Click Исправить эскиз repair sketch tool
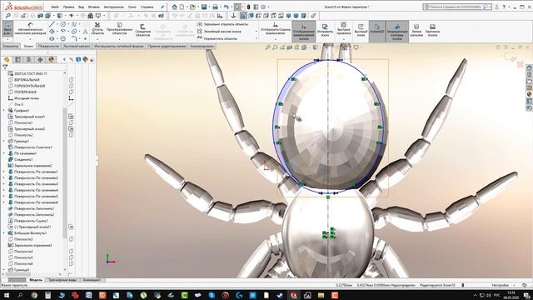The image size is (533, 300). (x=325, y=30)
